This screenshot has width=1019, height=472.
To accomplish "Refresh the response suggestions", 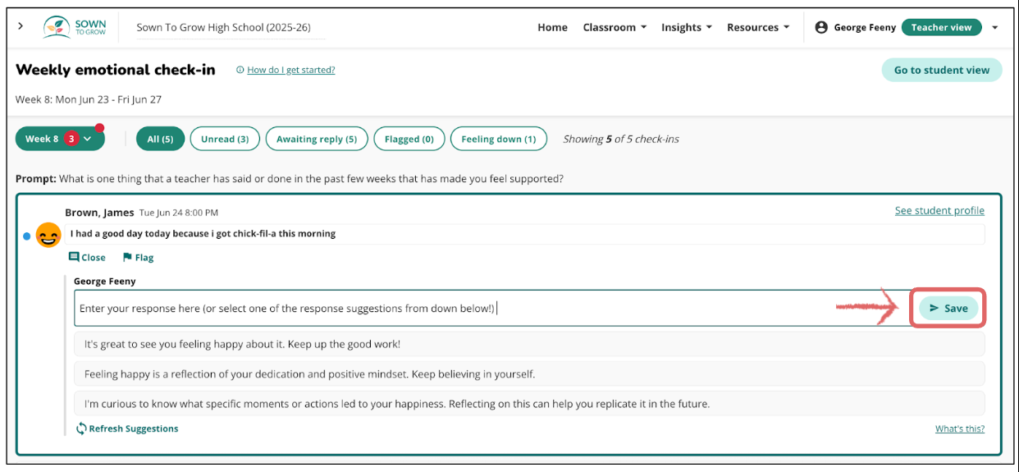I will coord(127,428).
